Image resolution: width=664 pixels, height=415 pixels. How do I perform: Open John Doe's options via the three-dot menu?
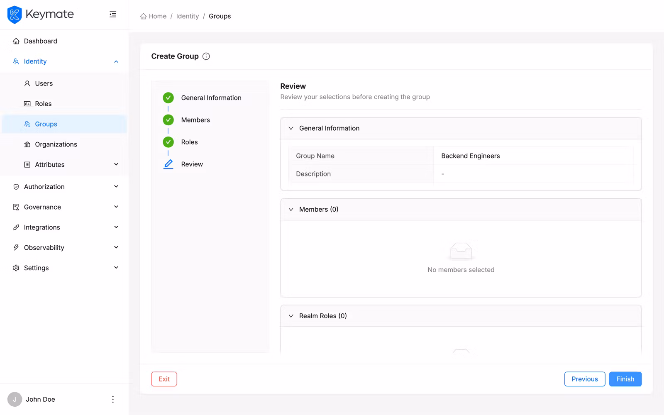(x=113, y=399)
